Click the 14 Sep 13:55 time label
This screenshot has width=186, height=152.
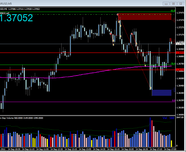coord(85,149)
